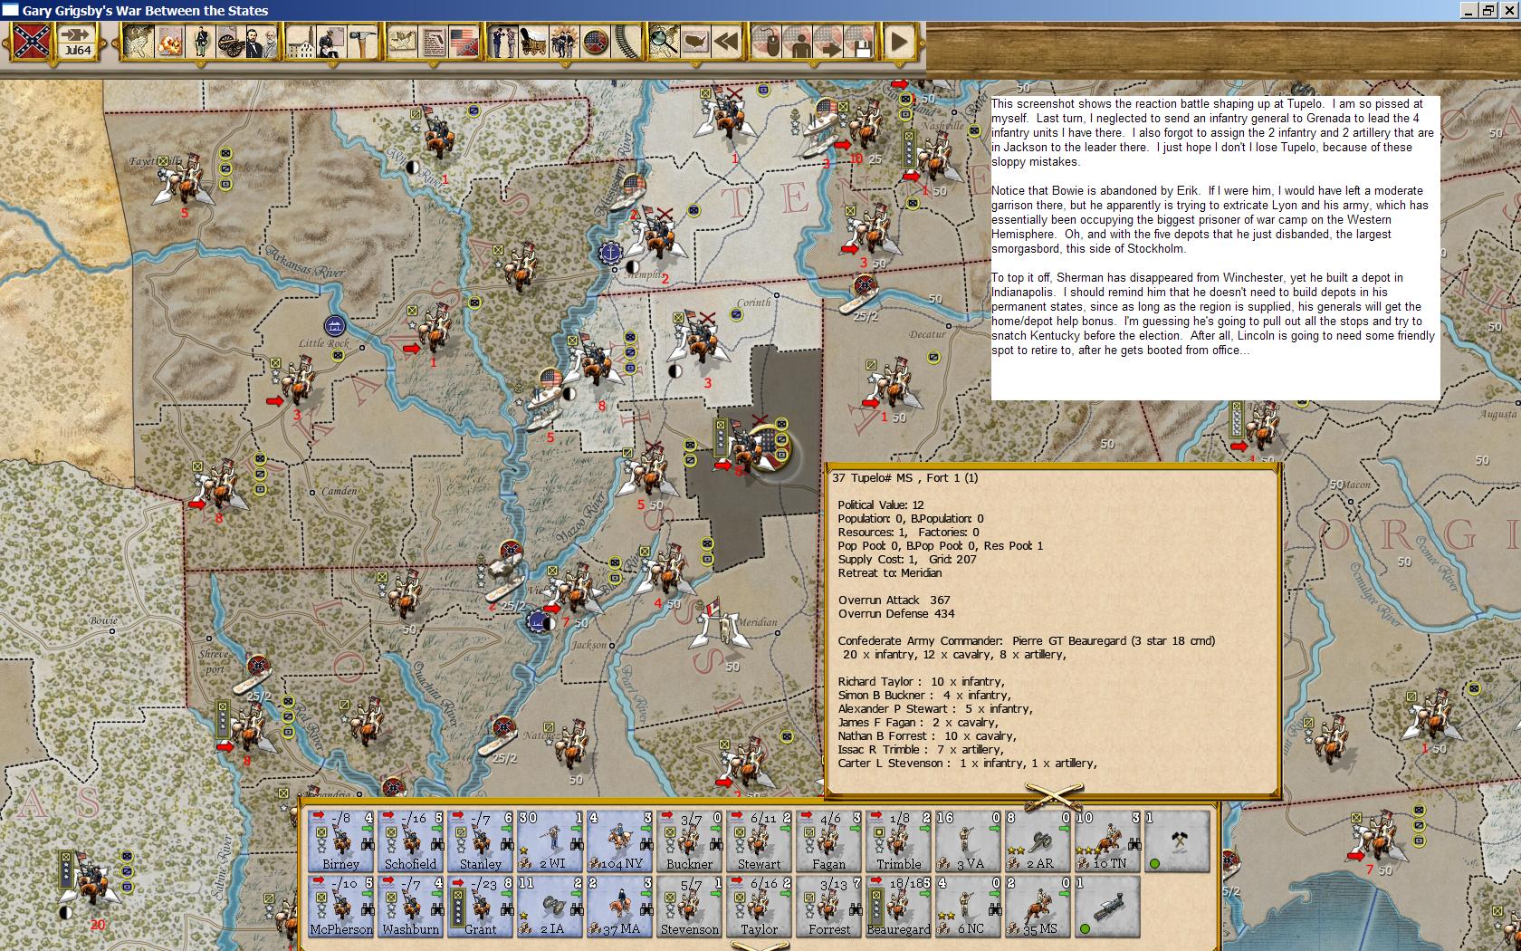The height and width of the screenshot is (951, 1521).
Task: Select the 10 TN cavalry unit card
Action: (x=1108, y=841)
